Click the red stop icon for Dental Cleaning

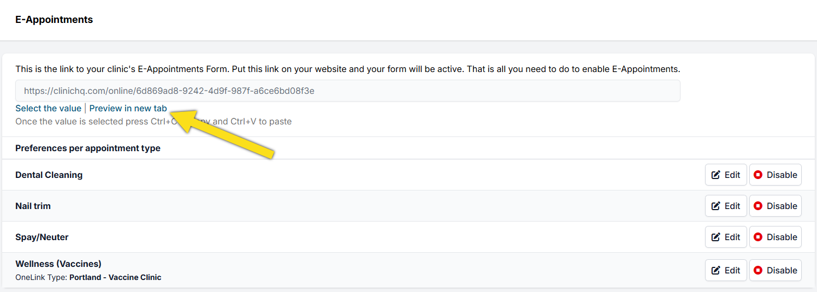pyautogui.click(x=758, y=175)
